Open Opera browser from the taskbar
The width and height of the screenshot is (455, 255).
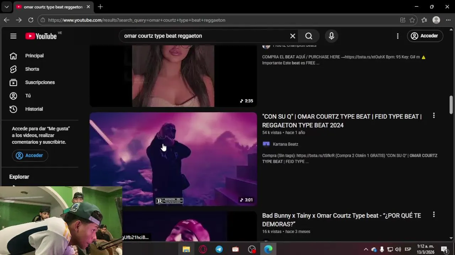(203, 249)
